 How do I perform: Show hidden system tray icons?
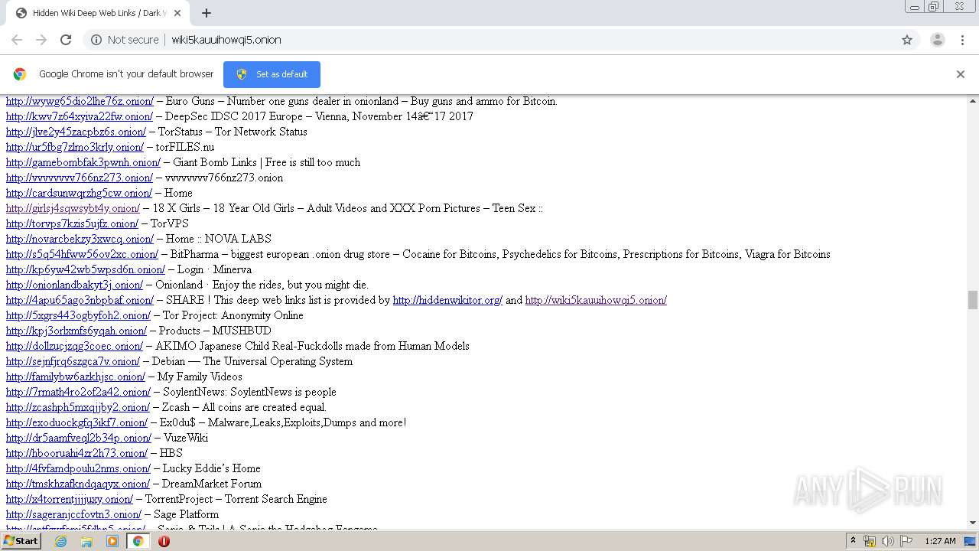853,541
